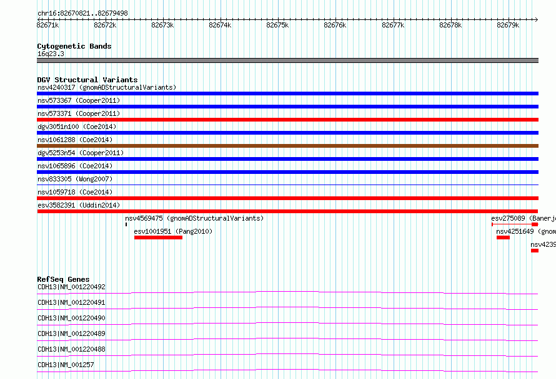Select the esv275089 red feature glyph
The image size is (556, 379).
point(515,224)
